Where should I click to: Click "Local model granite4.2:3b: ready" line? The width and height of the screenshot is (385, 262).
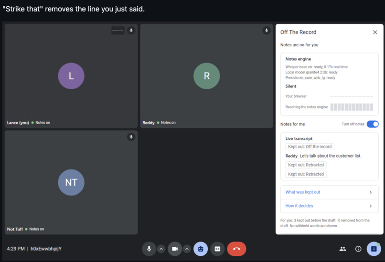(311, 72)
